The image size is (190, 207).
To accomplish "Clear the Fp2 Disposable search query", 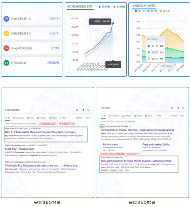I will click(x=77, y=110).
